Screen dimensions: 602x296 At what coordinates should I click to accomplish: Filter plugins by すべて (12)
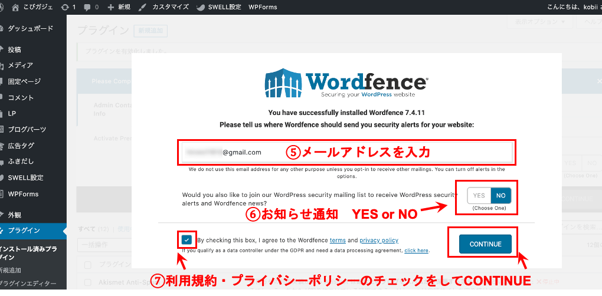(94, 229)
